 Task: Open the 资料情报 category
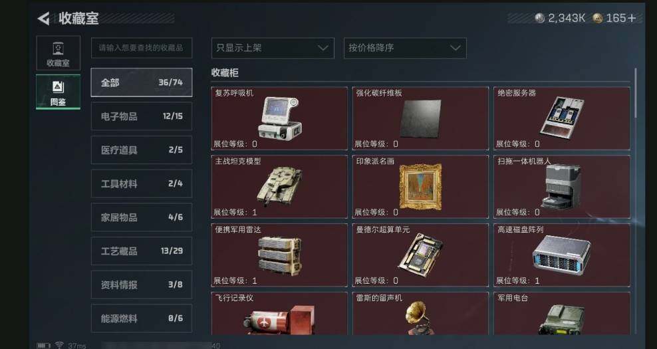[142, 285]
